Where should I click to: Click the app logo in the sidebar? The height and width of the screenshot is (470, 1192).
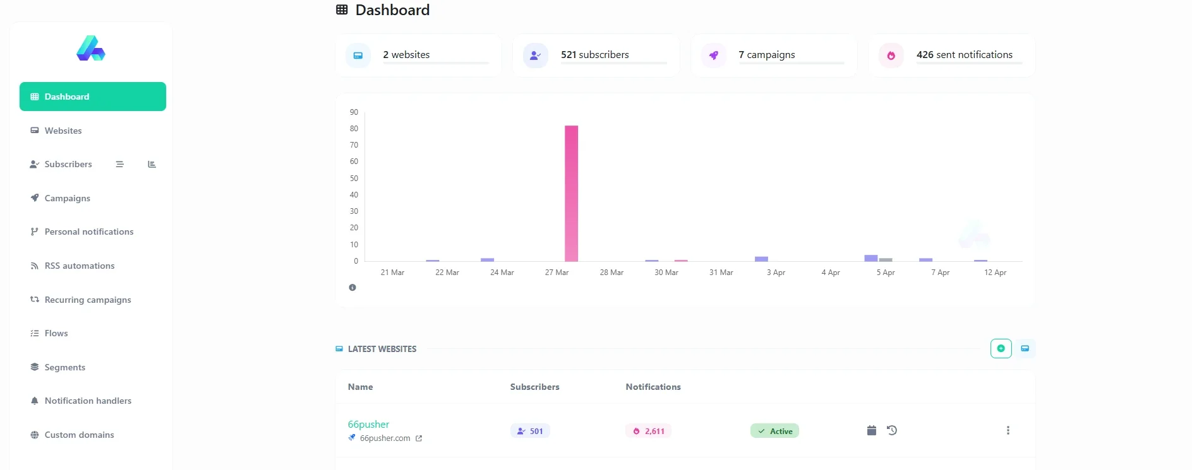point(91,48)
